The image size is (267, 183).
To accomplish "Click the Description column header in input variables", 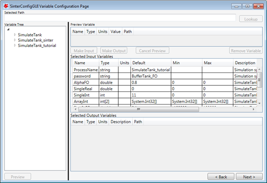I will pos(245,63).
